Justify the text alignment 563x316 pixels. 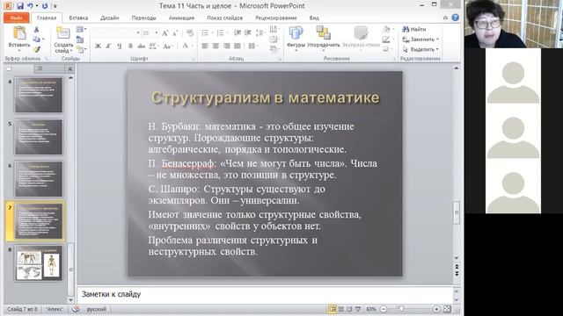pyautogui.click(x=237, y=47)
